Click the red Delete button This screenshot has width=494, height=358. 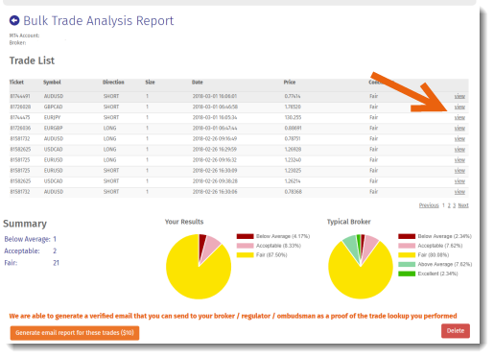[456, 331]
